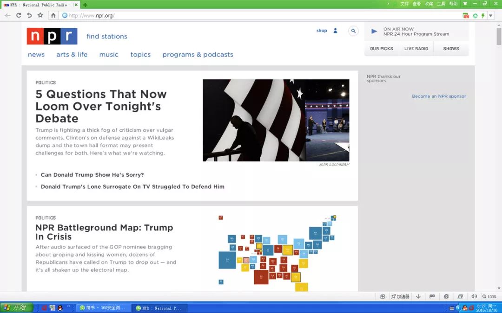This screenshot has height=313, width=502.
Task: Open the 工具 menu
Action: point(441,4)
